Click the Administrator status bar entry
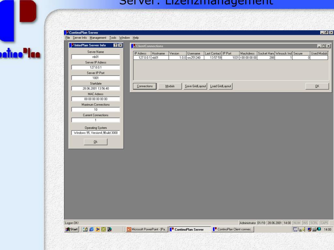Screen dimensions: 334x250 click(248, 223)
